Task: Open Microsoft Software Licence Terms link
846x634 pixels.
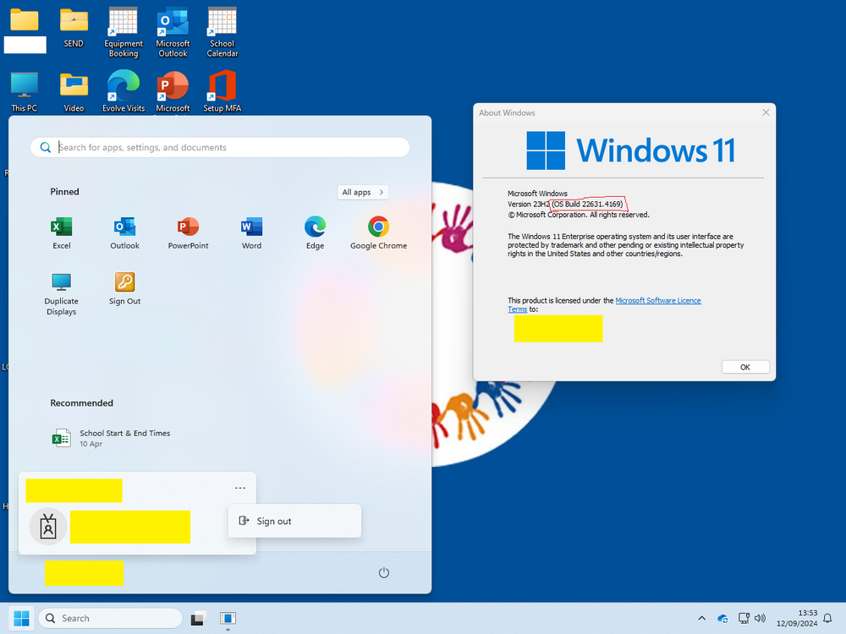Action: coord(657,301)
